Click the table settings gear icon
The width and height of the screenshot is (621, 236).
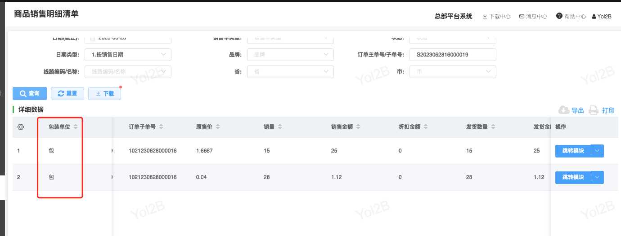[21, 127]
